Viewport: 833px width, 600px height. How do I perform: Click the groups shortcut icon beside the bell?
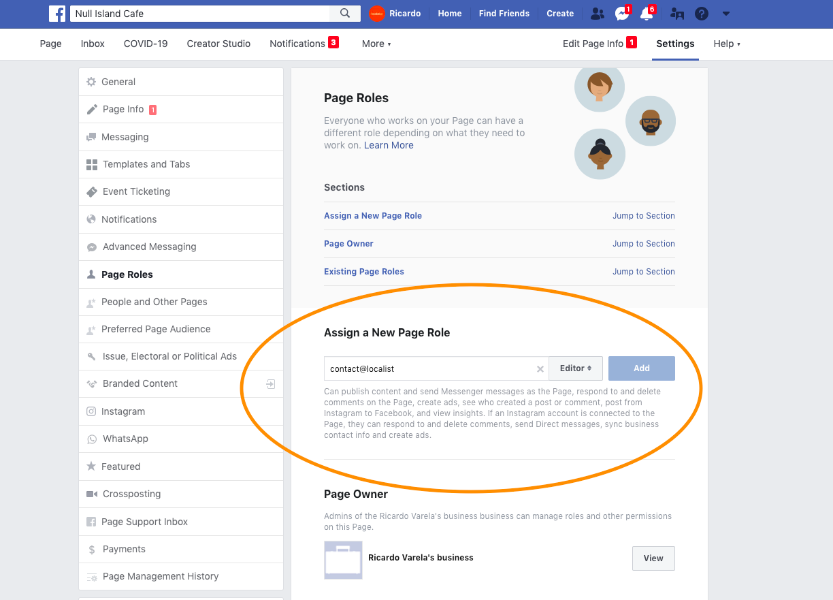point(677,14)
